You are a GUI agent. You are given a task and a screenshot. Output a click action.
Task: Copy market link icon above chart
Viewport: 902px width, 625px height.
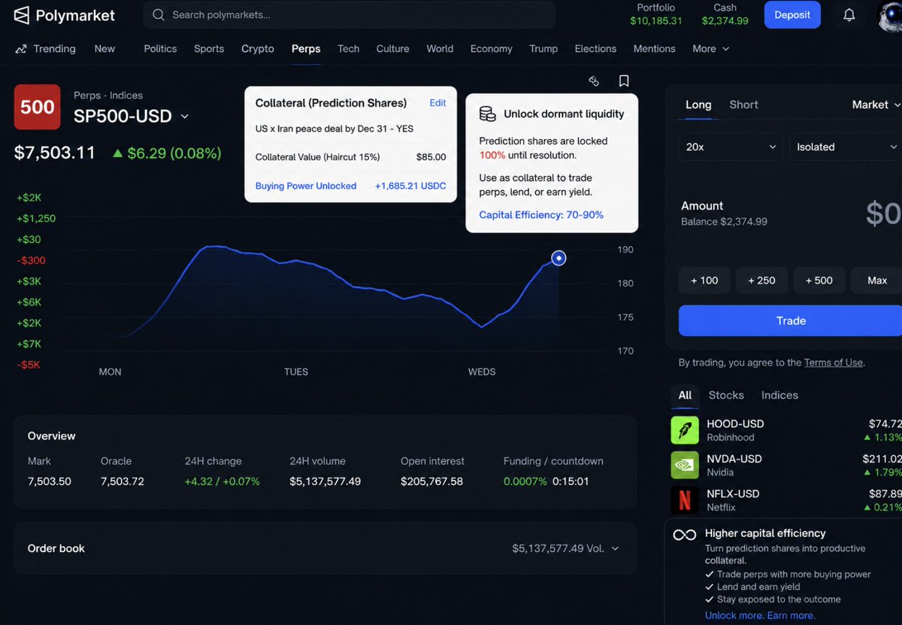tap(594, 81)
